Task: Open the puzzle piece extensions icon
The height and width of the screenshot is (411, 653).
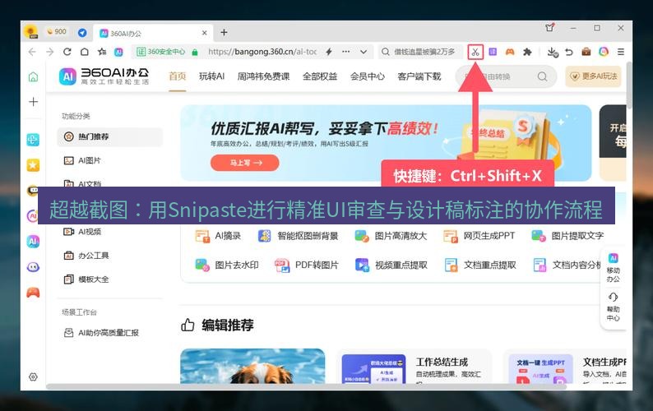Action: (x=527, y=52)
